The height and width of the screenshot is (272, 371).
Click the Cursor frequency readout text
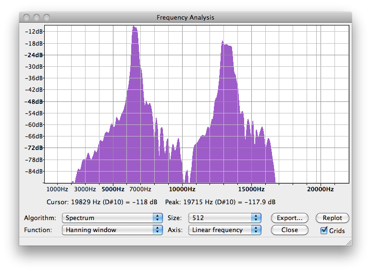pyautogui.click(x=102, y=202)
